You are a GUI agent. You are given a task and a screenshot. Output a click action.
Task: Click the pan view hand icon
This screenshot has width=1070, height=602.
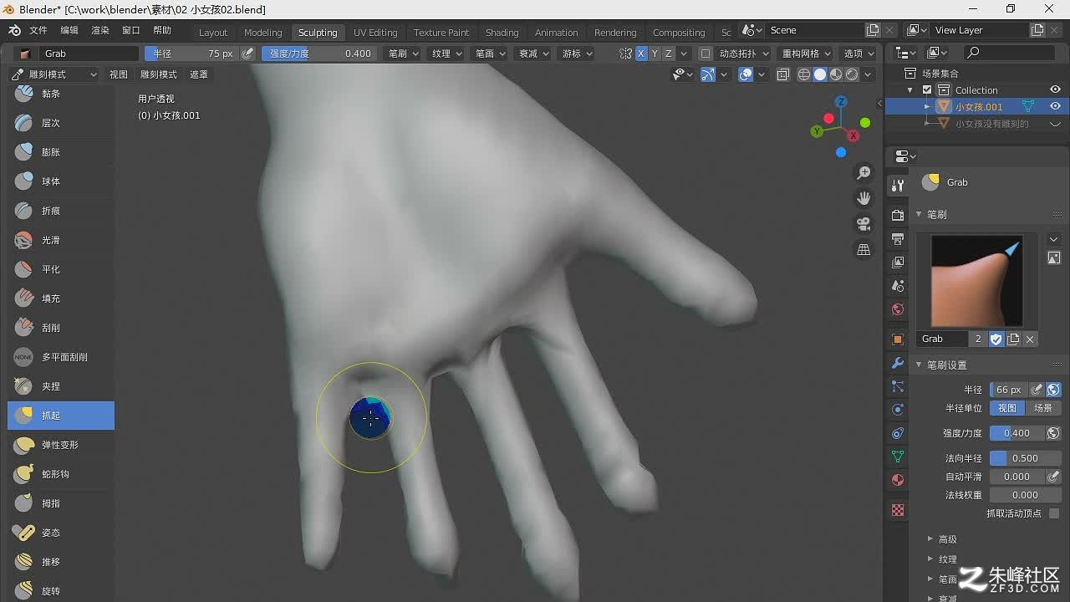point(864,198)
